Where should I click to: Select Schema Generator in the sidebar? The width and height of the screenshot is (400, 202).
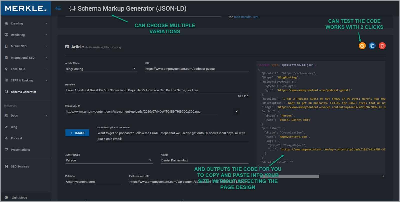[x=23, y=92]
